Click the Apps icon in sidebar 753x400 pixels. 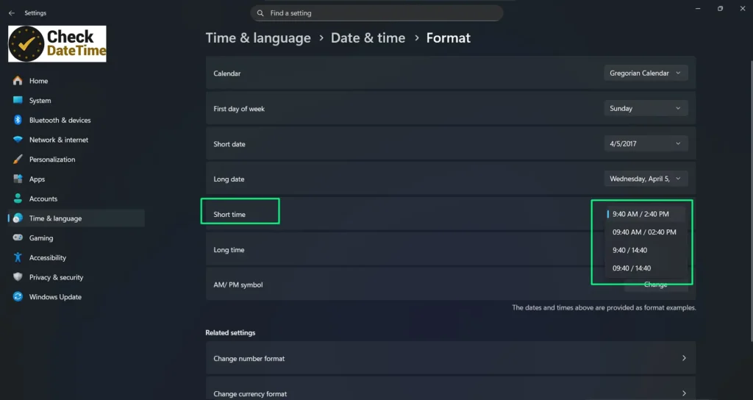pyautogui.click(x=18, y=179)
